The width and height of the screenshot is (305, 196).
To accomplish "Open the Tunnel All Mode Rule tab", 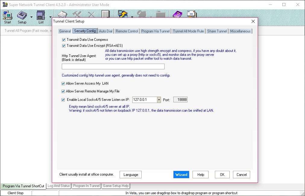I will pos(188,31).
